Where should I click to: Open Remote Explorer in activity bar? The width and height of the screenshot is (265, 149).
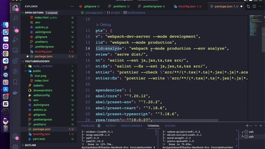[x=15, y=50]
